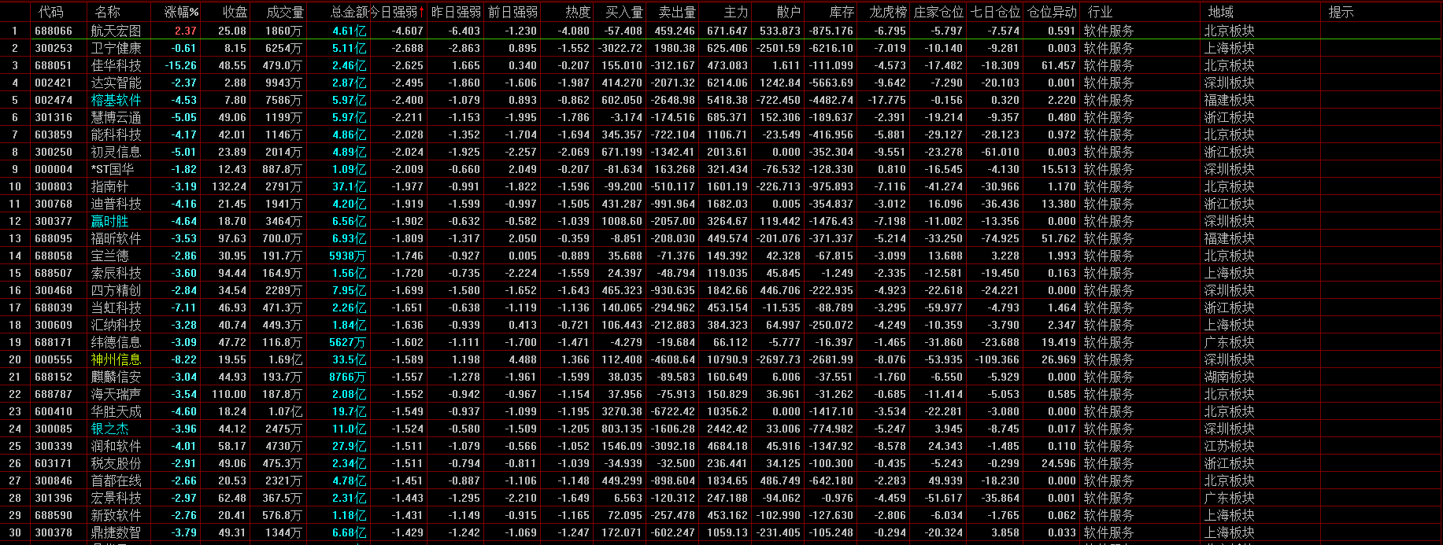Viewport: 1443px width, 545px height.
Task: Click total amount 37.1亿
Action: click(349, 186)
